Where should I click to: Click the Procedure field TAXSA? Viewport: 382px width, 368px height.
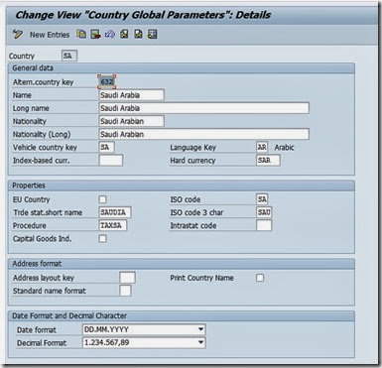click(x=113, y=225)
